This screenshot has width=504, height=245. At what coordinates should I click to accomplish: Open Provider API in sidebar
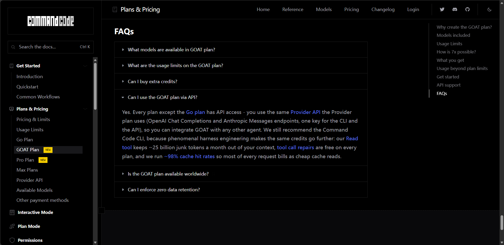pyautogui.click(x=29, y=180)
